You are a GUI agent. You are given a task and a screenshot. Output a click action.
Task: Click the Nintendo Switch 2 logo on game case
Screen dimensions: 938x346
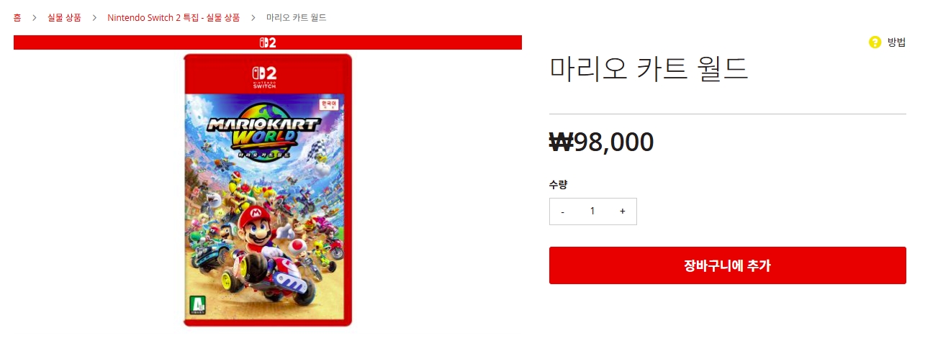[265, 76]
